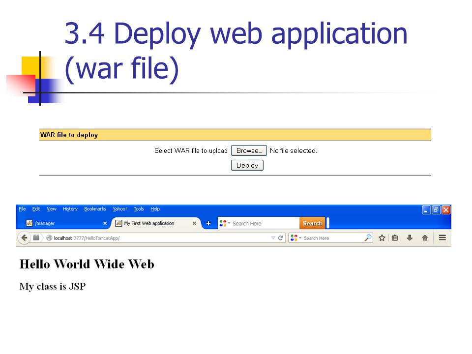This screenshot has height=354, width=472.
Task: Open the new tab plus button
Action: (208, 223)
